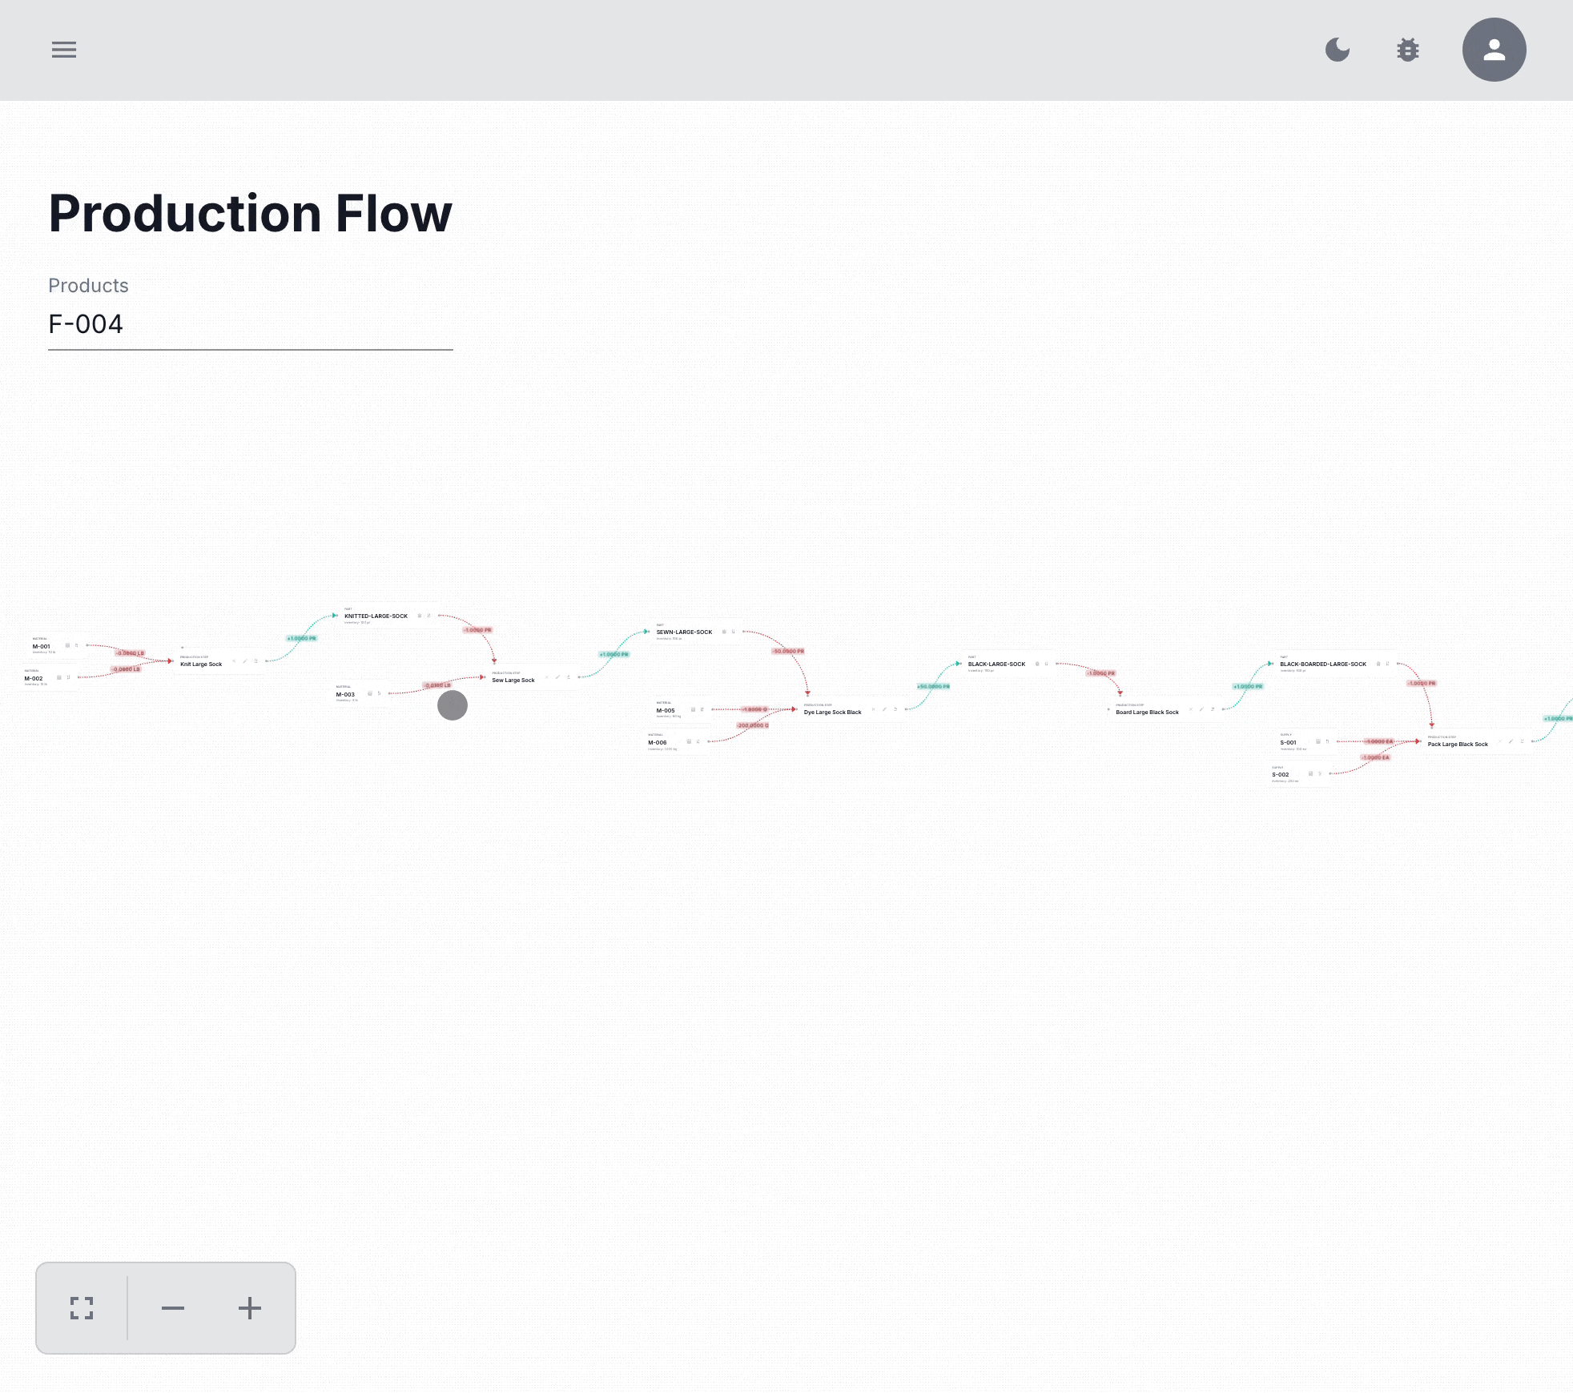The image size is (1573, 1393).
Task: Click the ledger icon on M-002 node
Action: tap(58, 677)
